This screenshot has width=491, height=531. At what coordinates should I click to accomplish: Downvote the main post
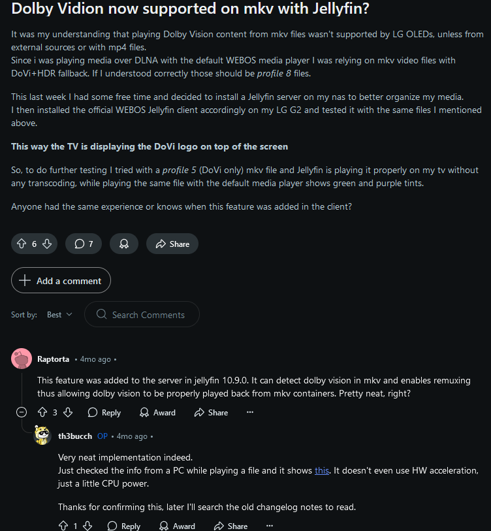coord(46,244)
